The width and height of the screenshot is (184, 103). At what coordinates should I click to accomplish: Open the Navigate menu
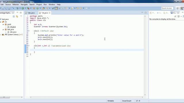pos(24,5)
